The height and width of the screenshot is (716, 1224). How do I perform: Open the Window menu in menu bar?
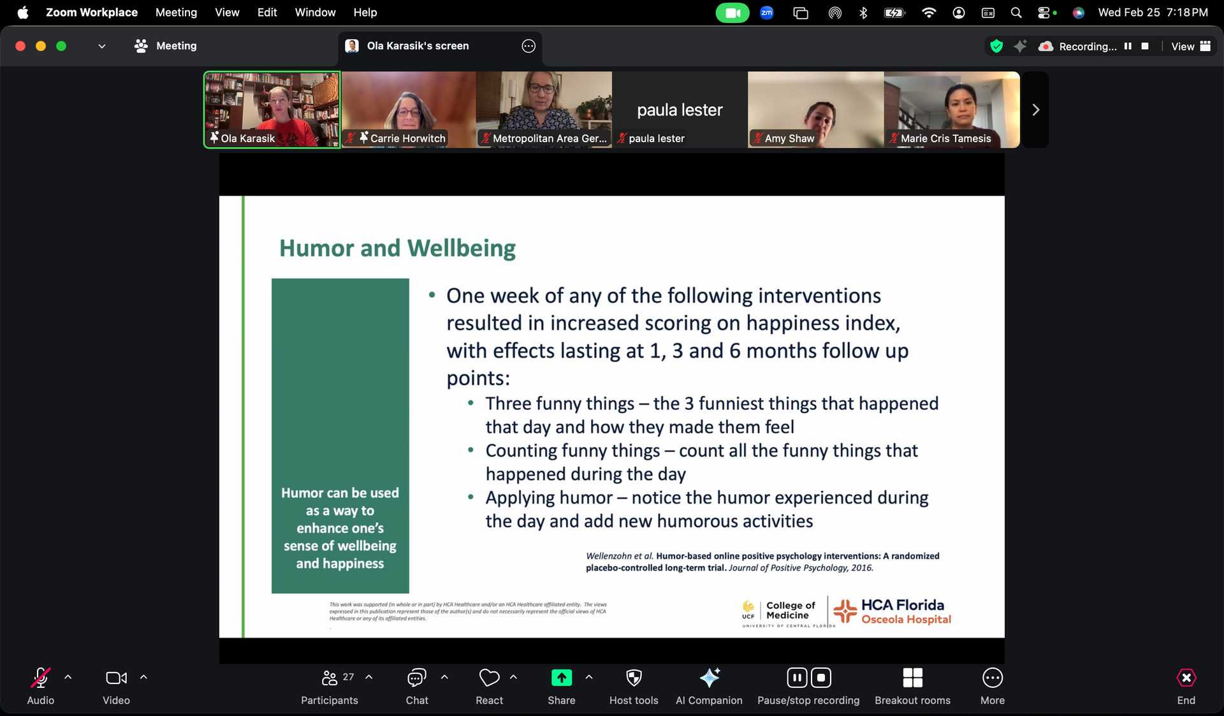tap(315, 12)
